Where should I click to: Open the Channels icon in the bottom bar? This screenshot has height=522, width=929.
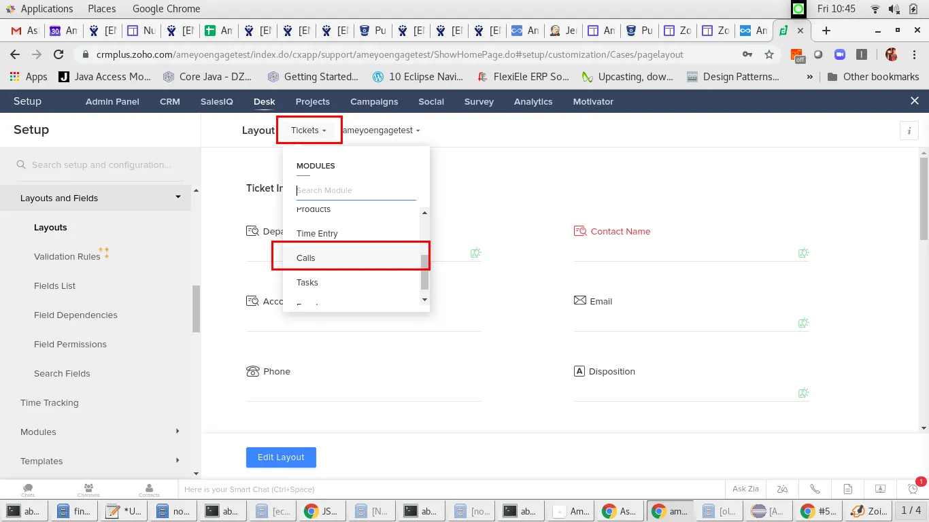coord(88,489)
